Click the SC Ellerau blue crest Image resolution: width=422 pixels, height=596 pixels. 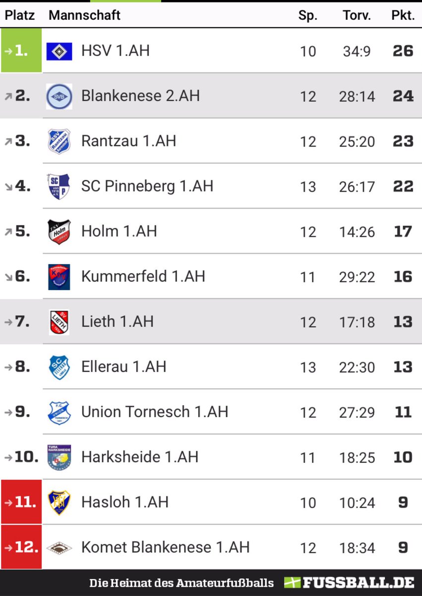[59, 368]
